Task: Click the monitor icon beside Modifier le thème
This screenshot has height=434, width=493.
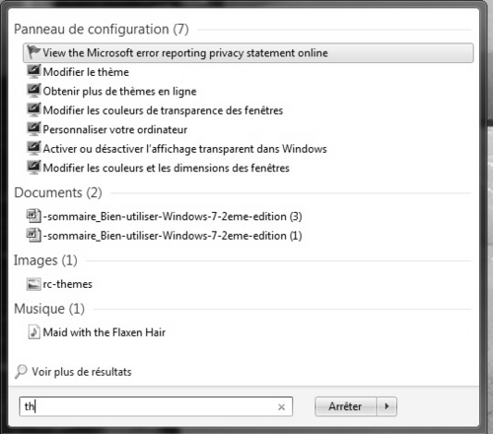Action: (x=34, y=71)
